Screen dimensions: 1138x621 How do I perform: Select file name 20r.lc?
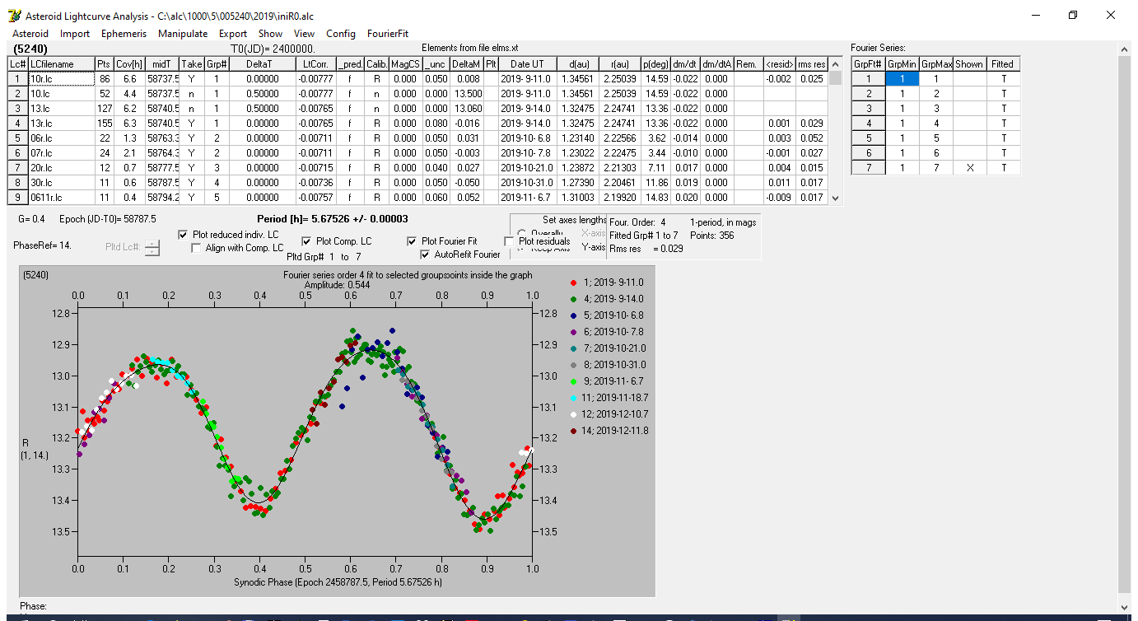(61, 167)
